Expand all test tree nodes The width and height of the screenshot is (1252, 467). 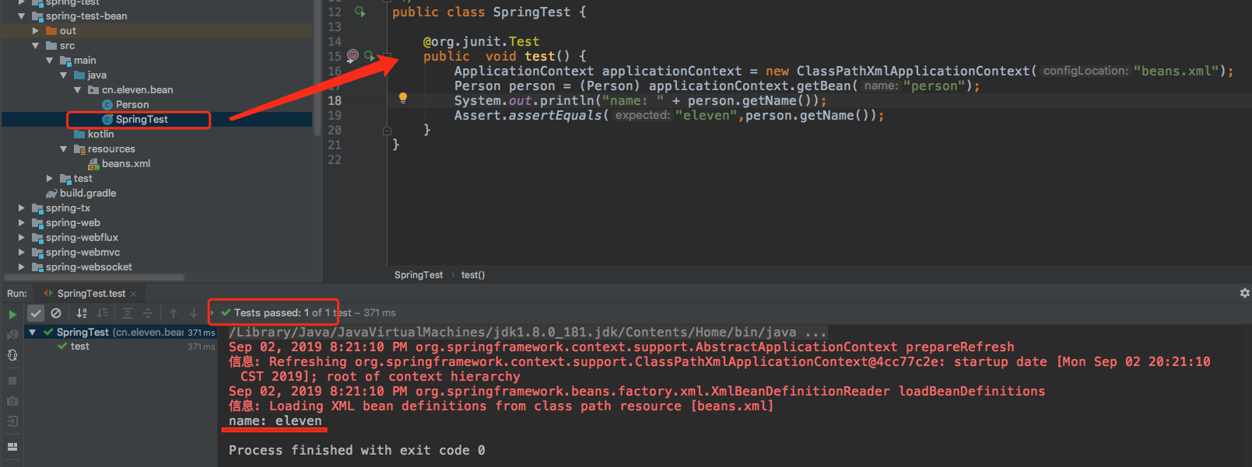[x=128, y=313]
